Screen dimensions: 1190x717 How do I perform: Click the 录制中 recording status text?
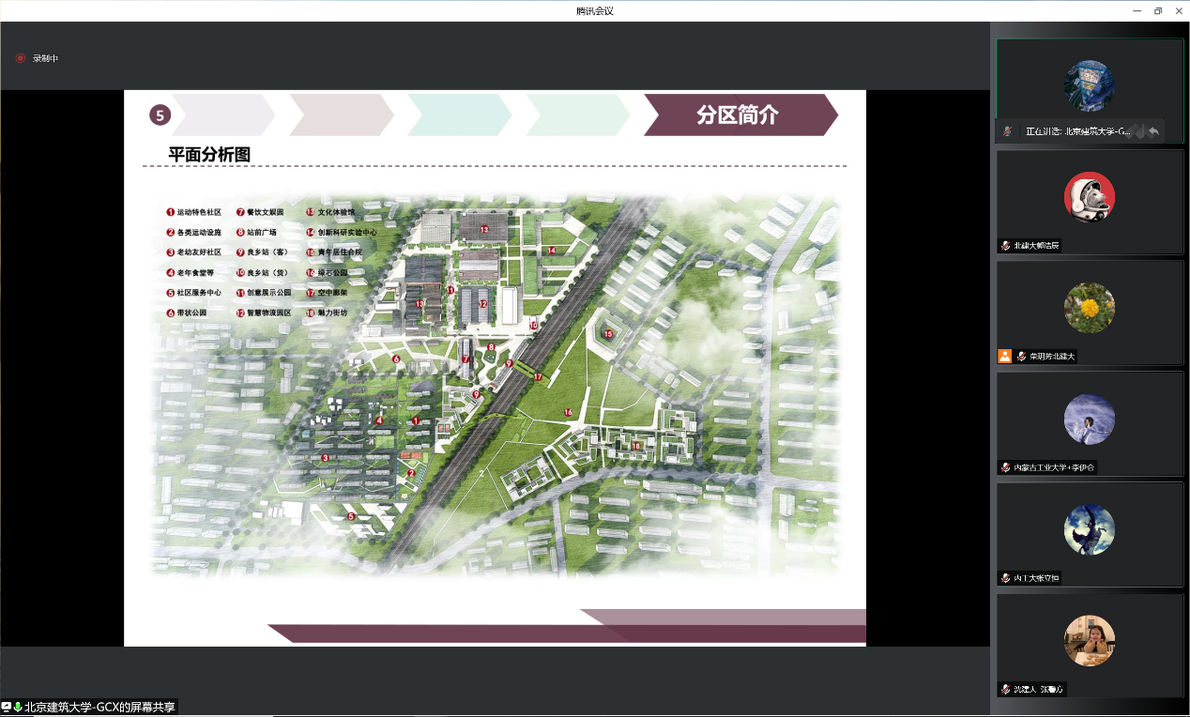(x=46, y=58)
